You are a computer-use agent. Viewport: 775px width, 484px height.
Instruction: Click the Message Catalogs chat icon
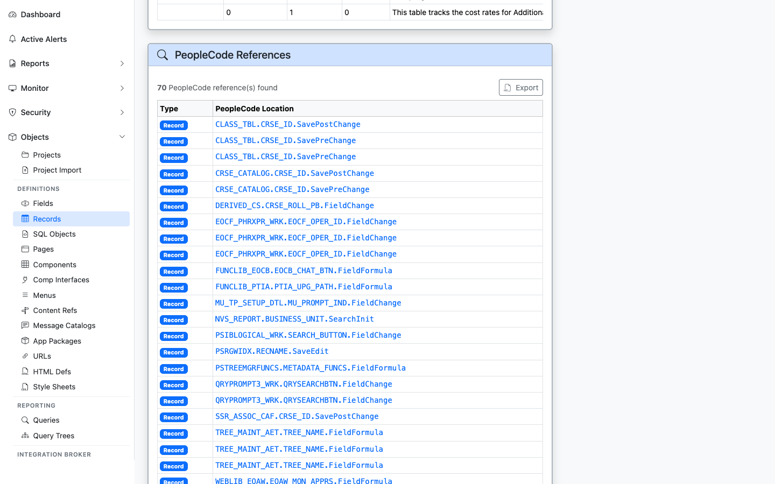[25, 325]
